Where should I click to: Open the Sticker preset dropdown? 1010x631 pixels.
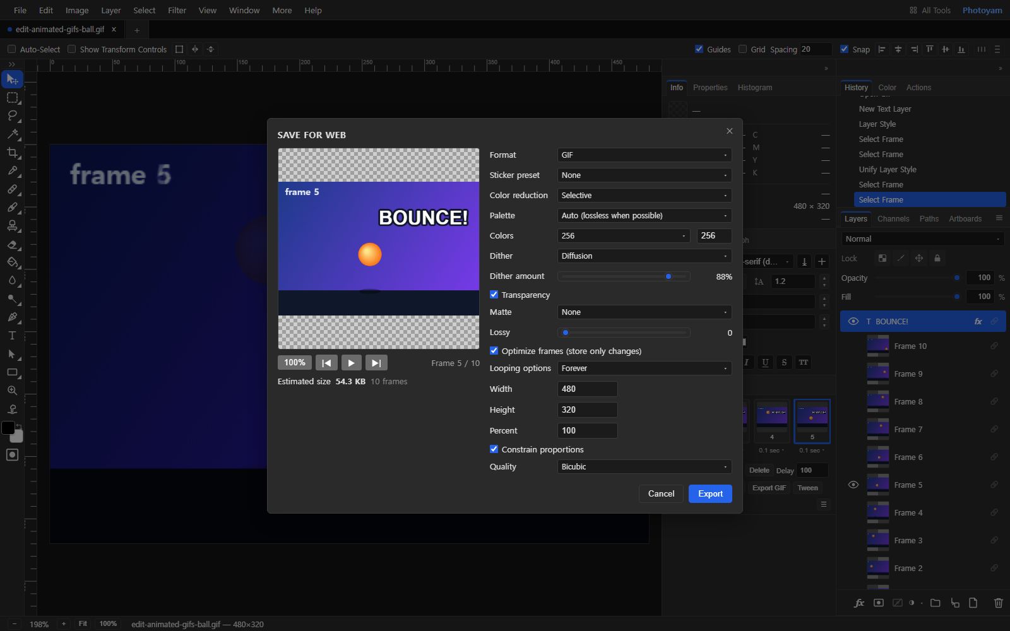click(644, 175)
